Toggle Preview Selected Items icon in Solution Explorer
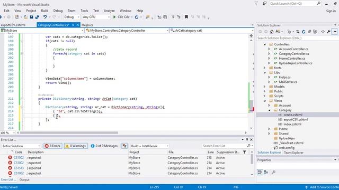Image resolution: width=339 pixels, height=190 pixels. (x=334, y=32)
